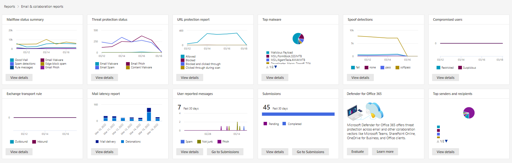Toggle Email Phish swatch in Threat protection
512x163 pixels.
[x=128, y=64]
